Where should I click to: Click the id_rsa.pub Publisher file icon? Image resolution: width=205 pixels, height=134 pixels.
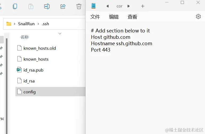(x=19, y=70)
